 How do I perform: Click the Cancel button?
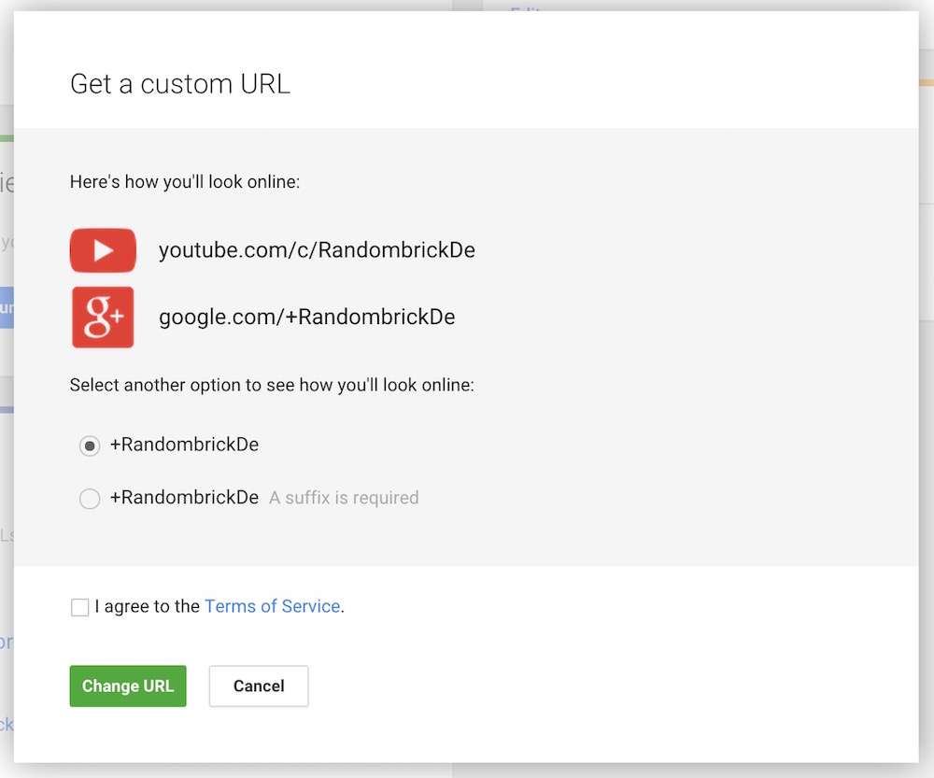259,686
